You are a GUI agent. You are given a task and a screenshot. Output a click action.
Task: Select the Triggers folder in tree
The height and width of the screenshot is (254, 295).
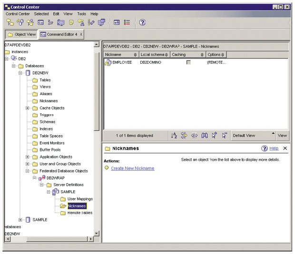(47, 115)
